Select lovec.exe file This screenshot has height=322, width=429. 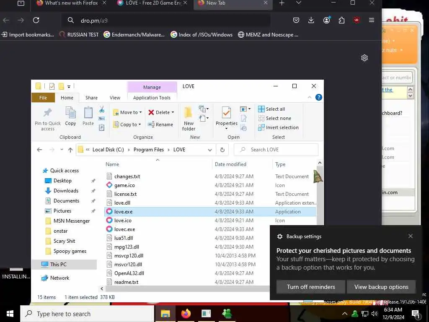[x=124, y=229]
